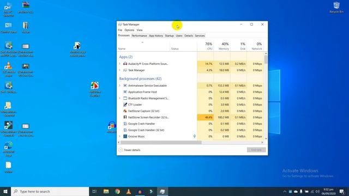Image resolution: width=349 pixels, height=196 pixels.
Task: Select the Microsoft Edge desktop shortcut
Action: point(9,149)
